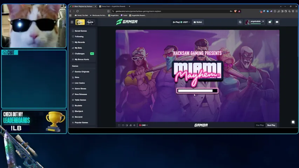Click the 122 challenges badge
Viewport: 299px width, 168px height.
tap(92, 54)
